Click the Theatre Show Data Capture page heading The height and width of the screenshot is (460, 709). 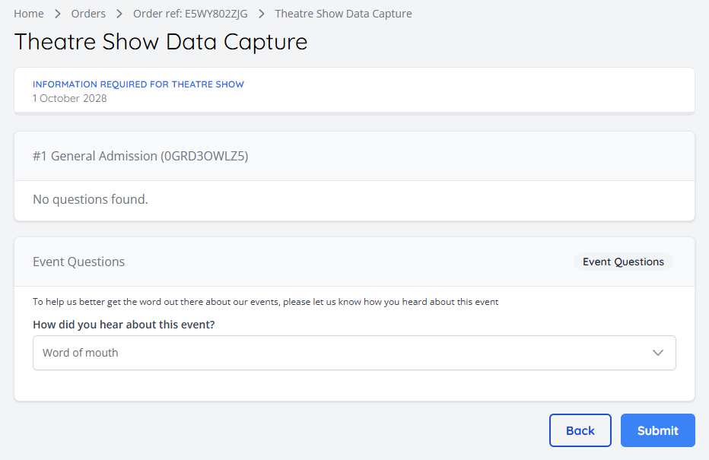[x=161, y=41]
